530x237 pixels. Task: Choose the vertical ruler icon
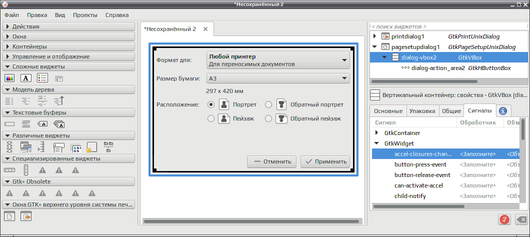26,169
